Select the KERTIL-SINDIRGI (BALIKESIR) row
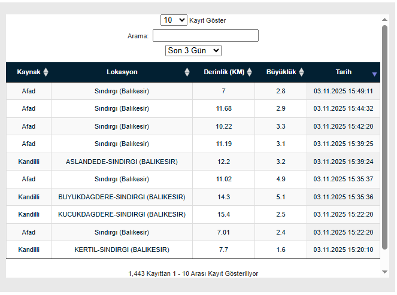The width and height of the screenshot is (397, 295). click(122, 250)
